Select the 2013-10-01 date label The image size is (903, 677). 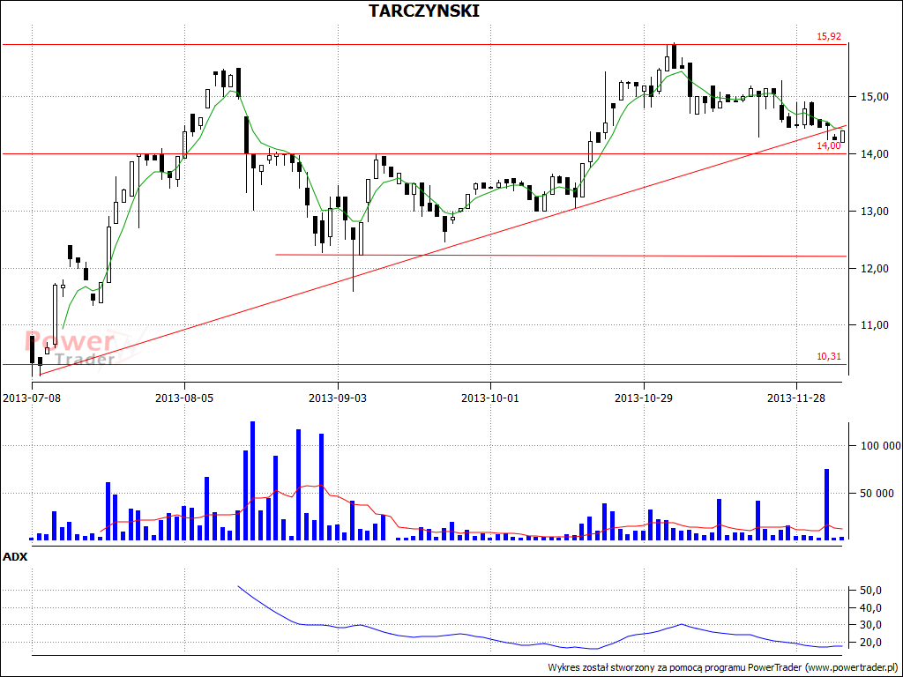[x=490, y=398]
